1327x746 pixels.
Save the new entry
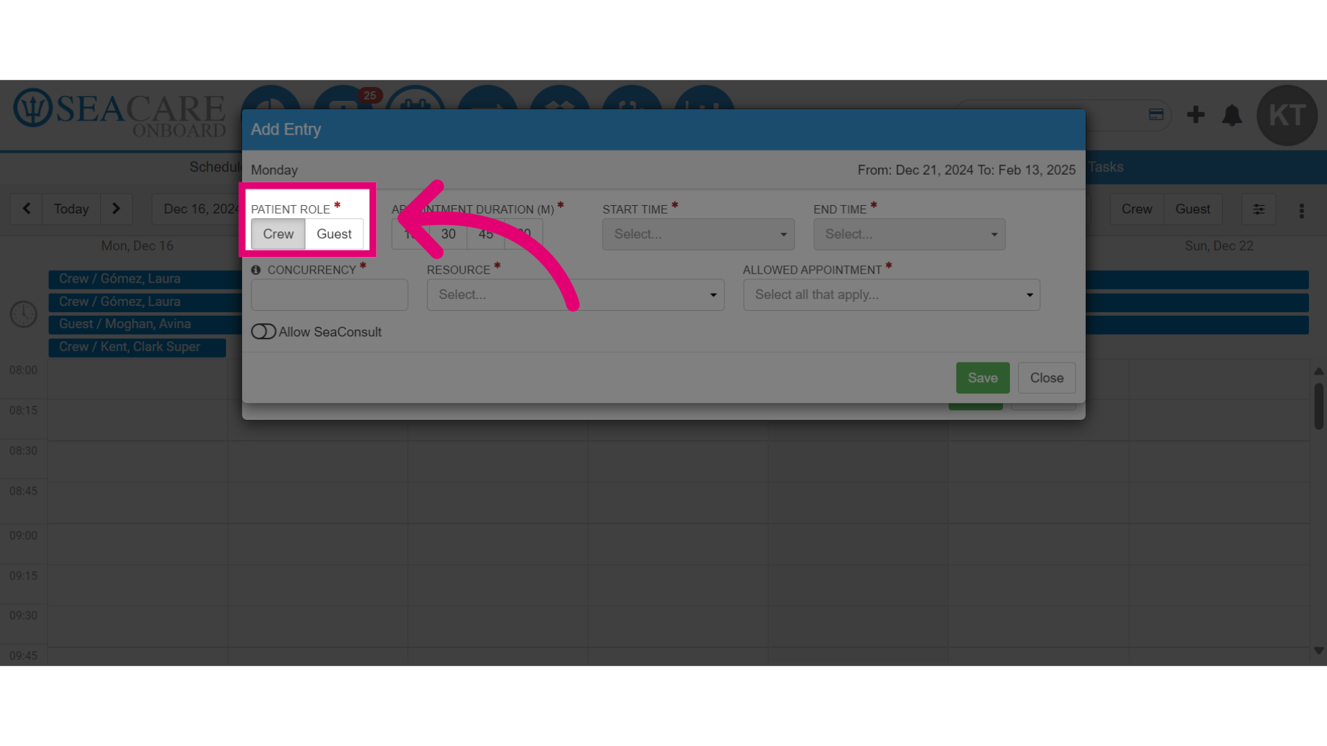(x=982, y=378)
